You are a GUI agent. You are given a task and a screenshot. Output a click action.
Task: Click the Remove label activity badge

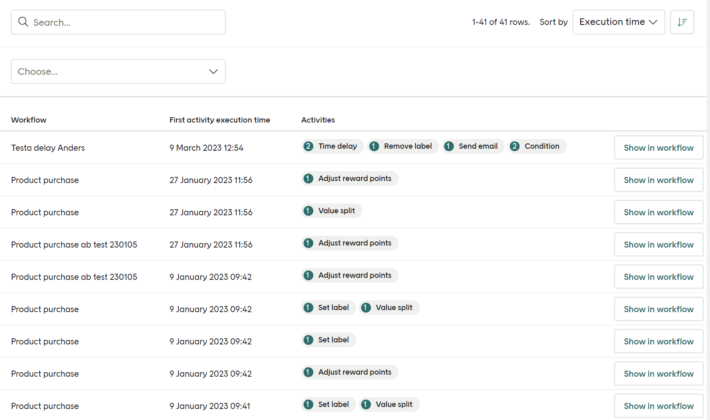coord(402,146)
